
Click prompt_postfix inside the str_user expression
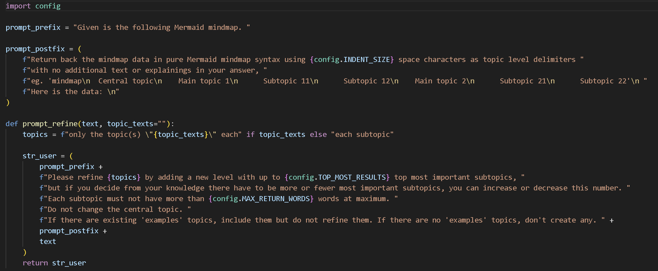tap(69, 231)
